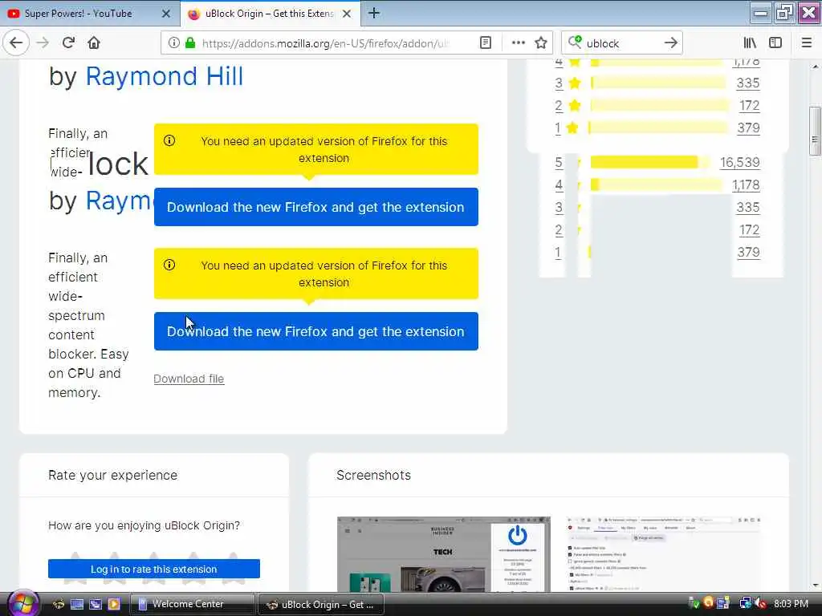Show the sidebars toolbar button
Viewport: 822px width, 616px height.
[775, 43]
